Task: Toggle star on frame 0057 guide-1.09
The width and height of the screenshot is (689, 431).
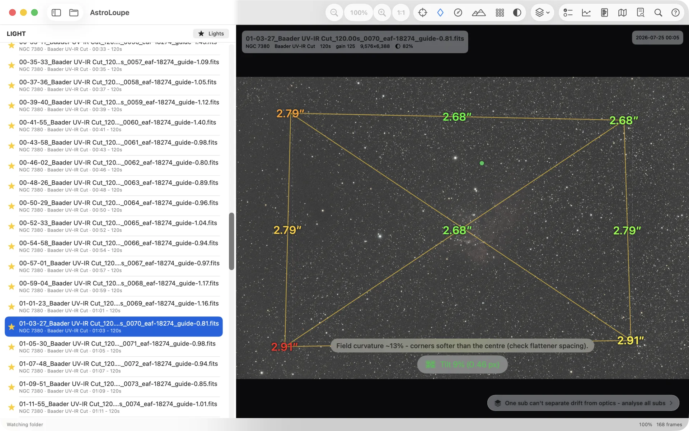Action: 11,65
